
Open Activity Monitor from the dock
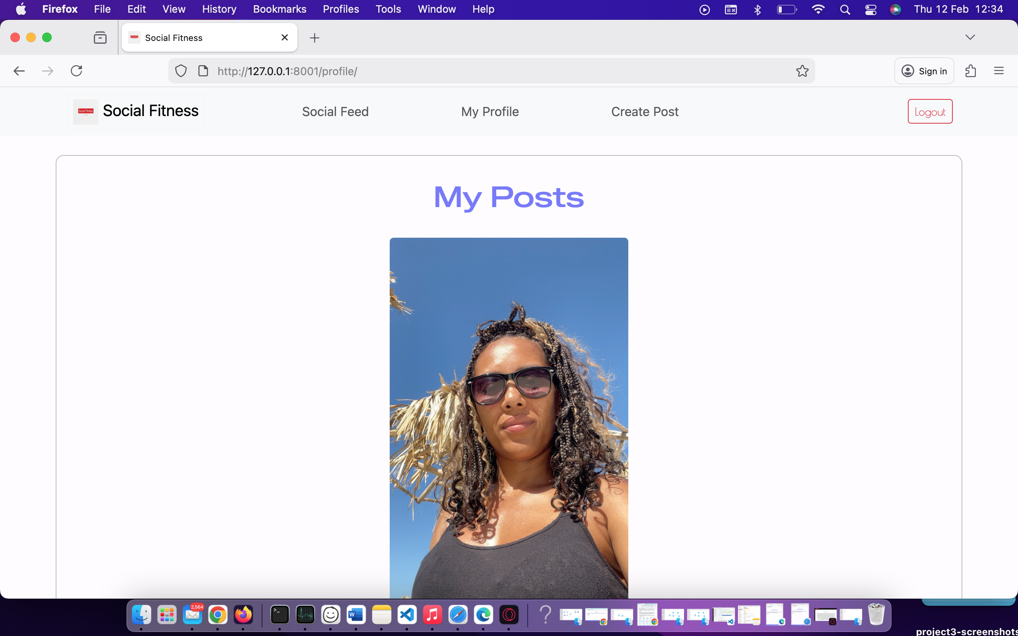(x=305, y=615)
